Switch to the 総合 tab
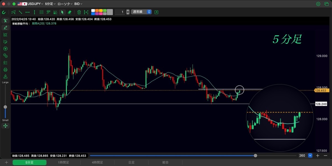The height and width of the screenshot is (166, 332). (165, 162)
